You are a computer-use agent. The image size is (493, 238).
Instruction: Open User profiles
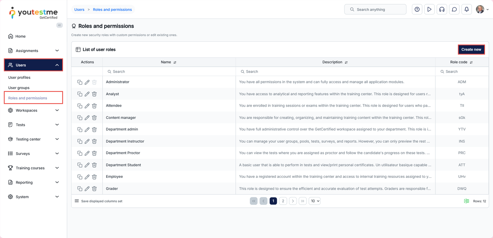pyautogui.click(x=19, y=77)
